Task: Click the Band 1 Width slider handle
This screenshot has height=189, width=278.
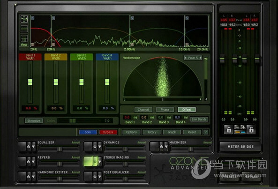Action: click(30, 82)
